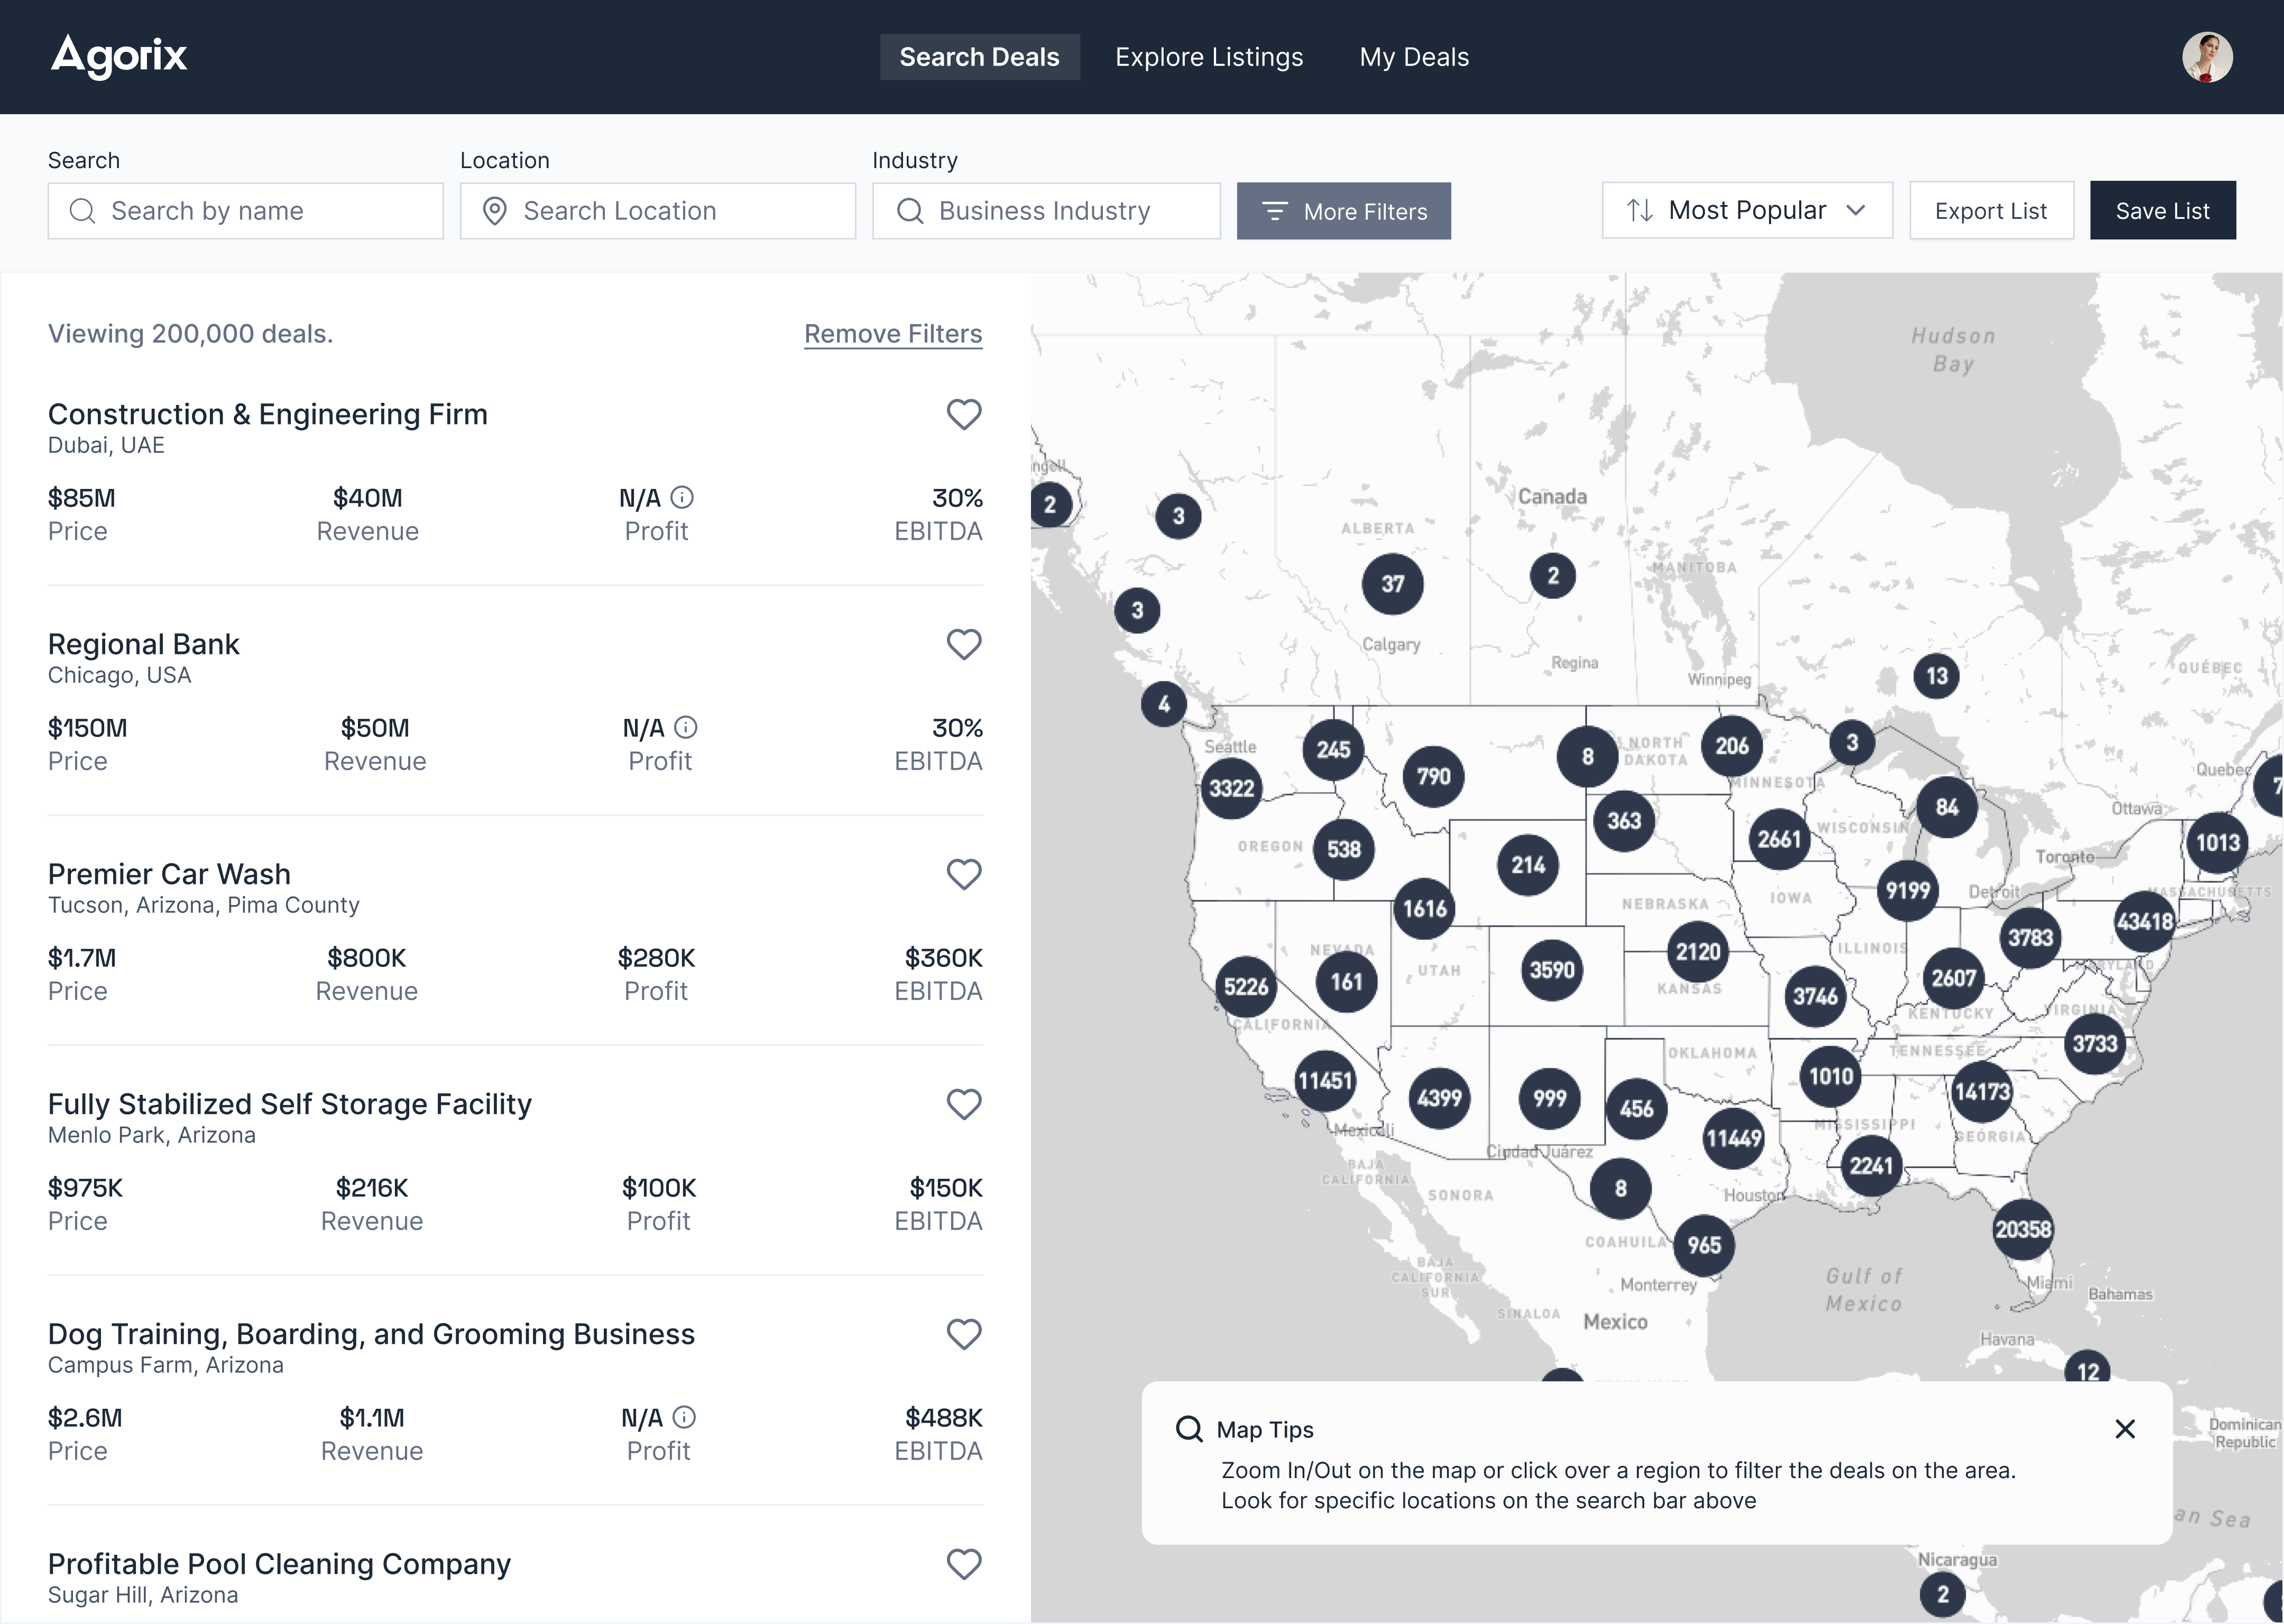Viewport: 2284px width, 1624px height.
Task: Select the 1616 map cluster
Action: click(1425, 908)
